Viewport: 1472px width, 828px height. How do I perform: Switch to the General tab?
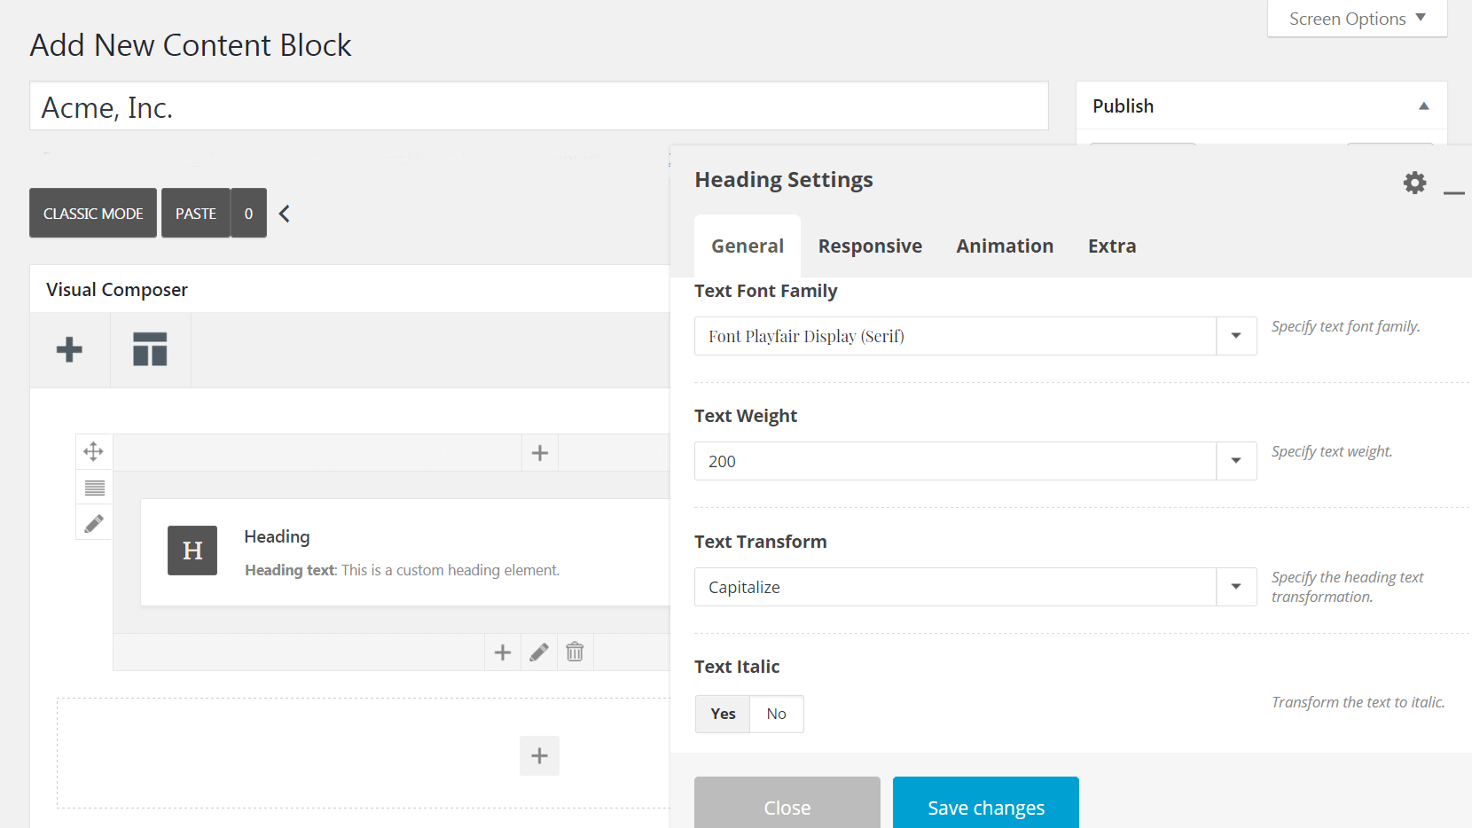(x=748, y=246)
